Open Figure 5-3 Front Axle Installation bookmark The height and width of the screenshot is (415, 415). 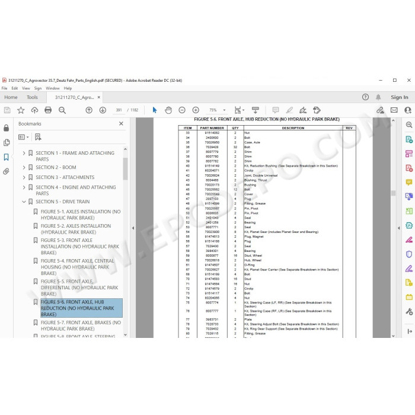[x=80, y=247]
